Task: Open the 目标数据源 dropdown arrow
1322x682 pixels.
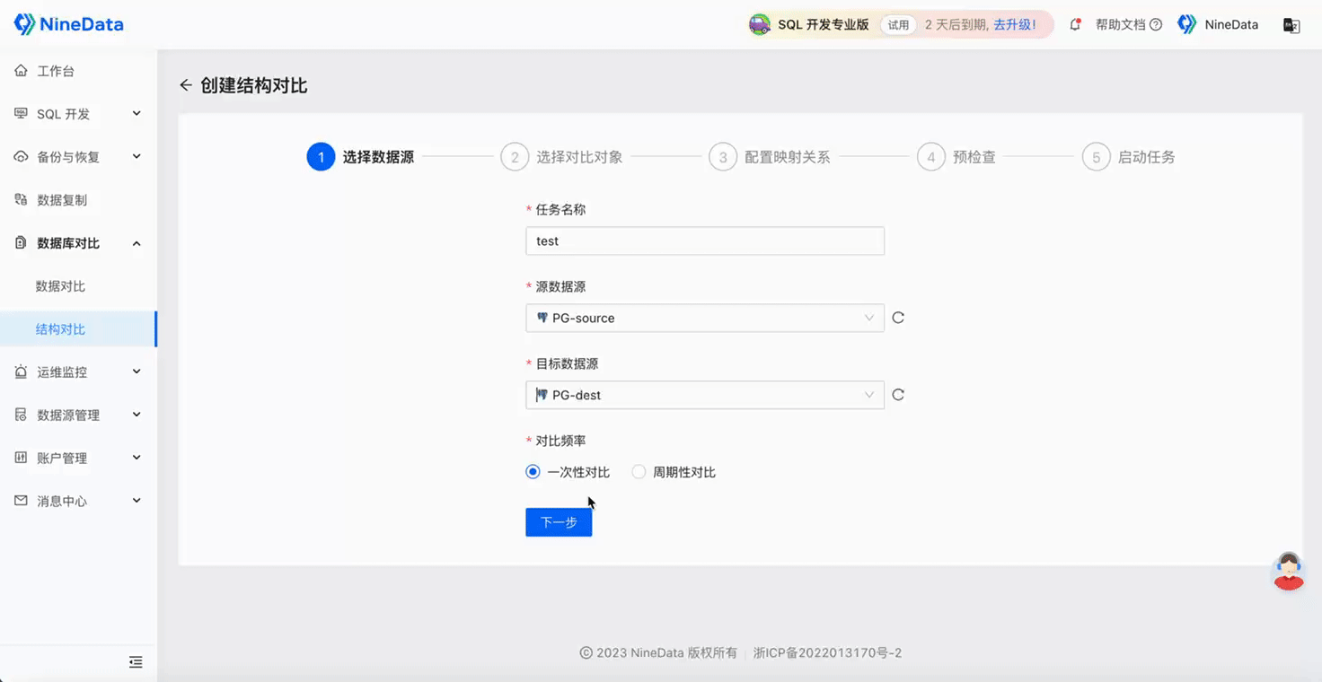Action: (x=868, y=395)
